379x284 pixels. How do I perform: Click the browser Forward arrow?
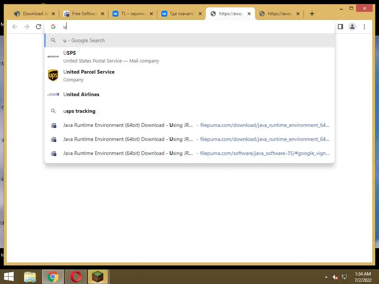(x=27, y=27)
